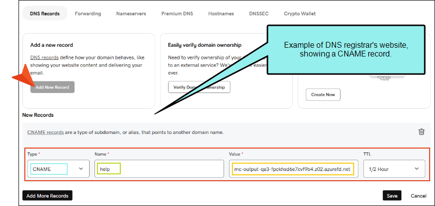435x206 pixels.
Task: Delete the CNAME record with trash icon
Action: coord(421,132)
